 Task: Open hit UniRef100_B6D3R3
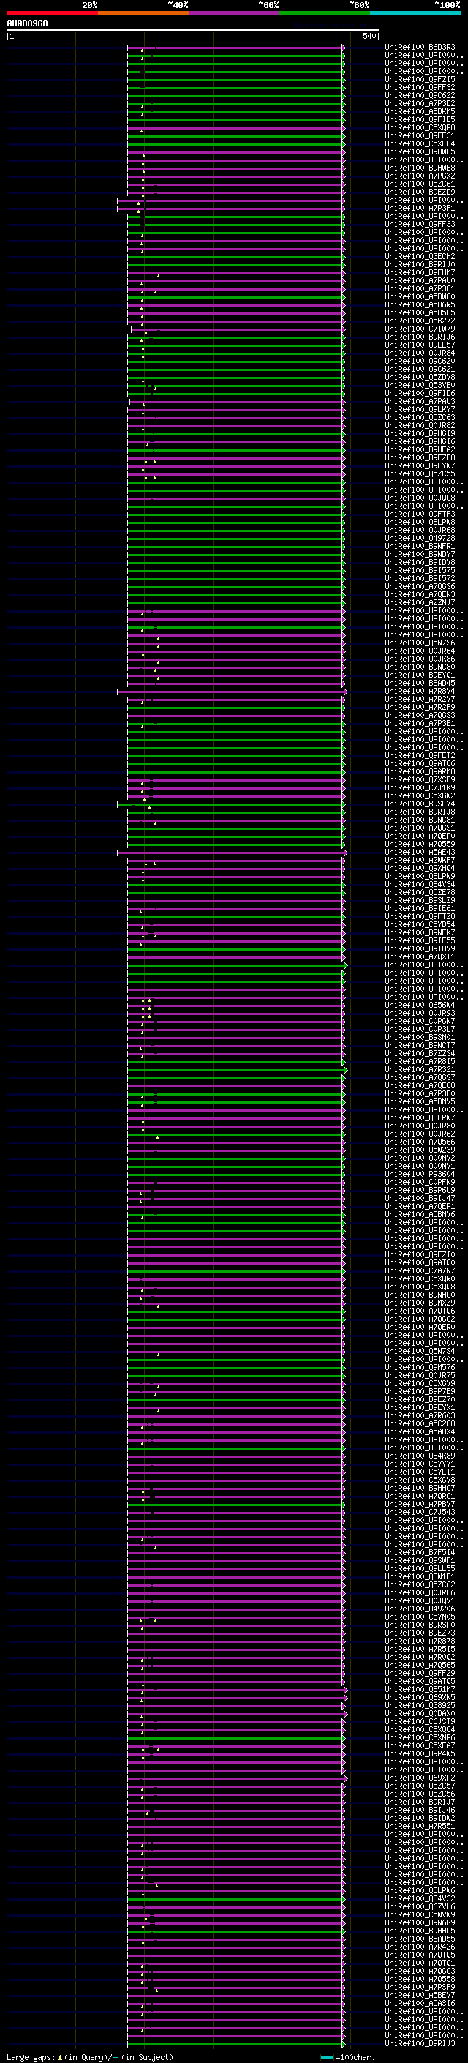point(420,48)
